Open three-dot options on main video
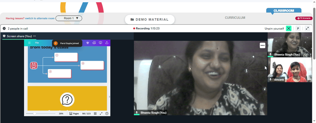 point(262,45)
